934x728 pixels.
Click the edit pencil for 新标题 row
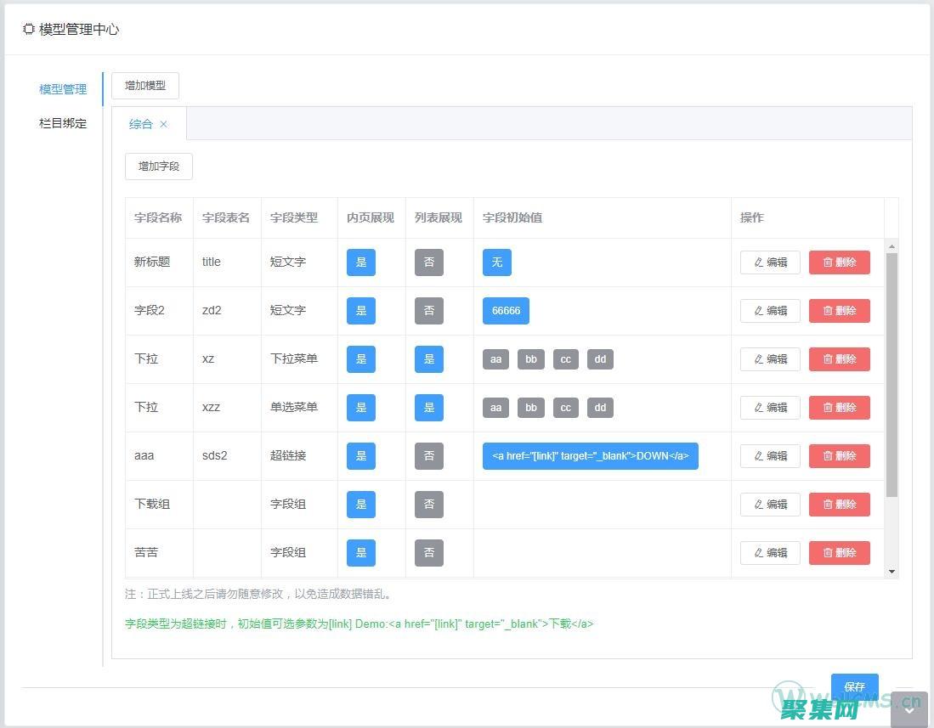tap(770, 262)
